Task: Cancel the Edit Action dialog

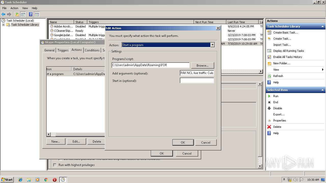Action: click(x=206, y=142)
